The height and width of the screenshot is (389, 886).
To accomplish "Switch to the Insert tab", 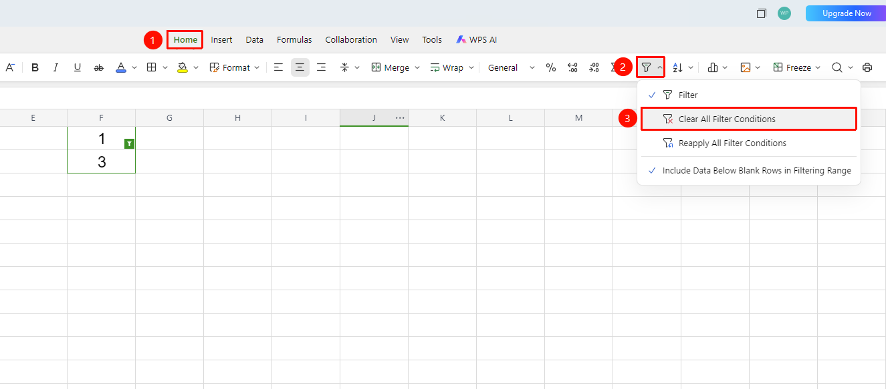I will 222,40.
